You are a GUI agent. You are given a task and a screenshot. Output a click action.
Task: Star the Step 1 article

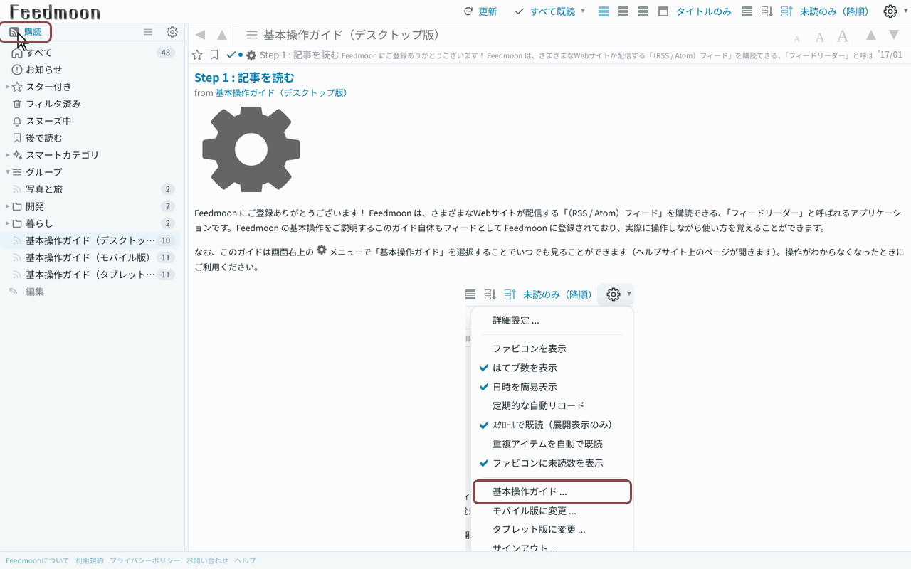[197, 55]
